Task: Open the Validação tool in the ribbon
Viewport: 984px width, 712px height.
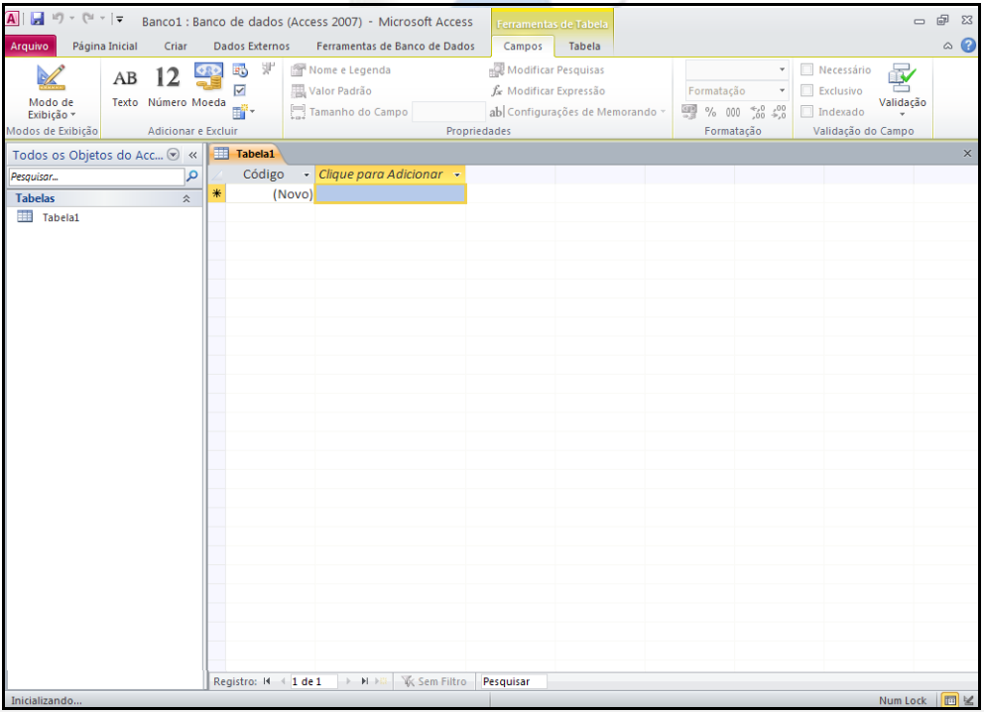Action: 902,87
